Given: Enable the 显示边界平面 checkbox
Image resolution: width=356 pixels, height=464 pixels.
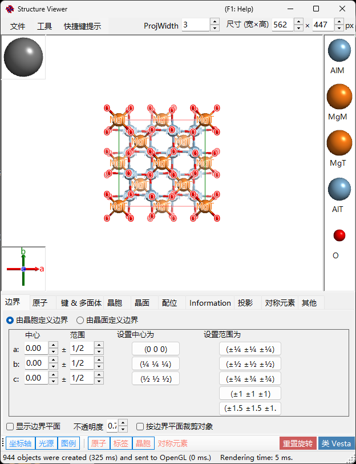Looking at the screenshot, I should pyautogui.click(x=34, y=426).
